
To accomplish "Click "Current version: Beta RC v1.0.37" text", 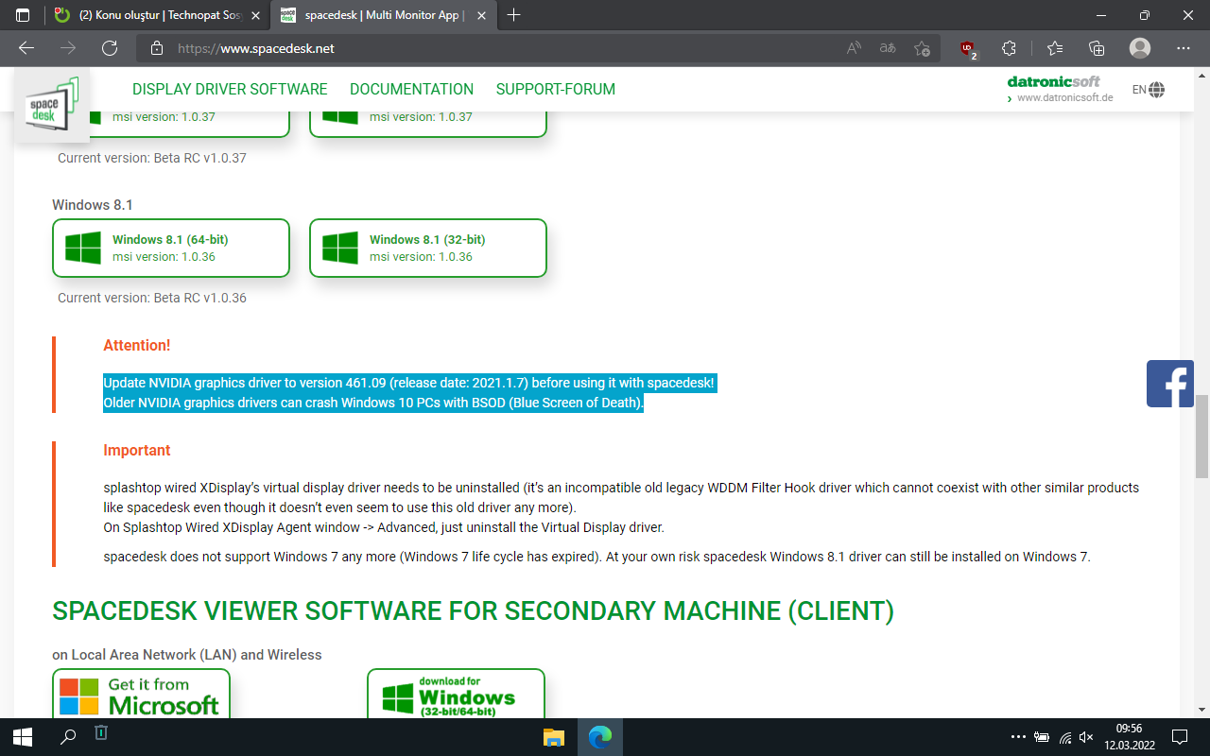I will click(152, 158).
